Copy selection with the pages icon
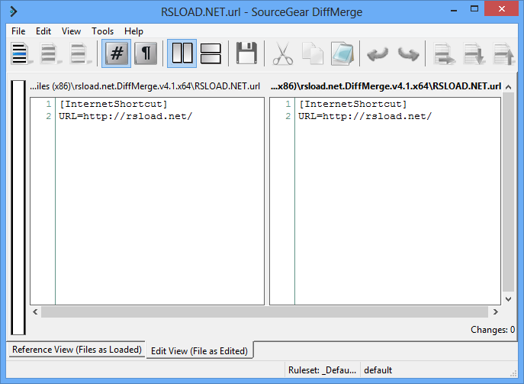This screenshot has height=384, width=524. click(x=312, y=53)
